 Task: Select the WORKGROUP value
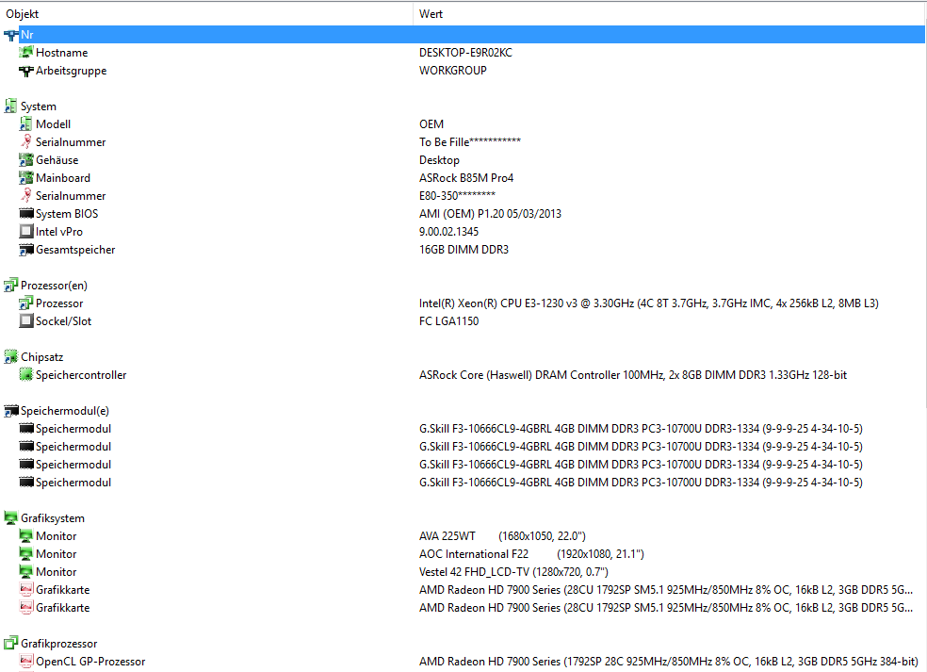point(453,71)
